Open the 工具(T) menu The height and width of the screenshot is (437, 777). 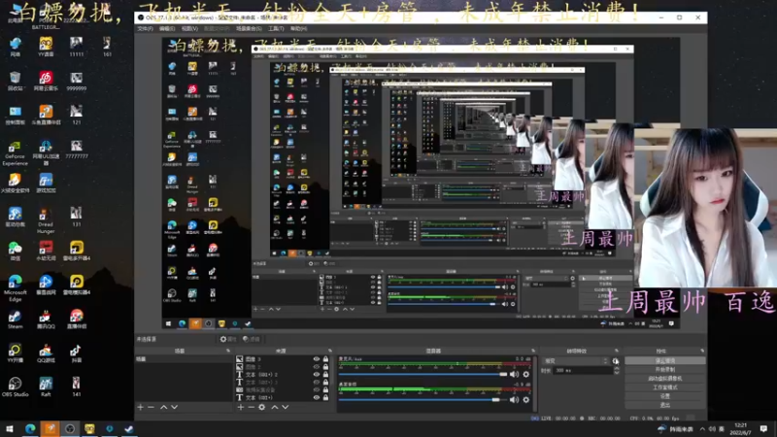(276, 29)
